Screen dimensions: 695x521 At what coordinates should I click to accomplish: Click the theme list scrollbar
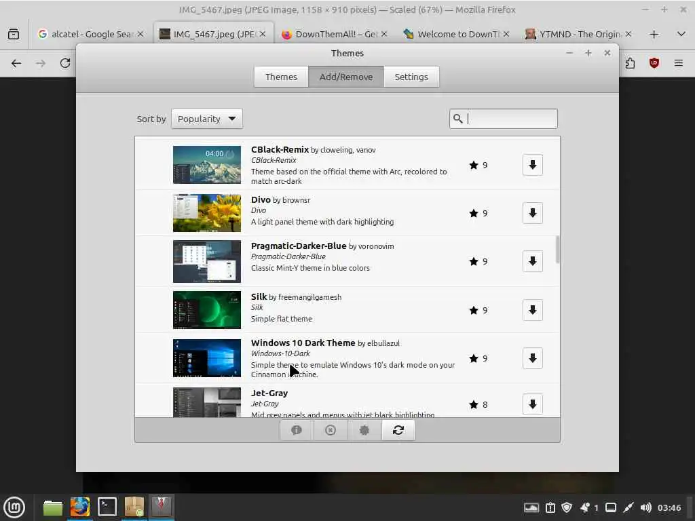click(x=557, y=249)
